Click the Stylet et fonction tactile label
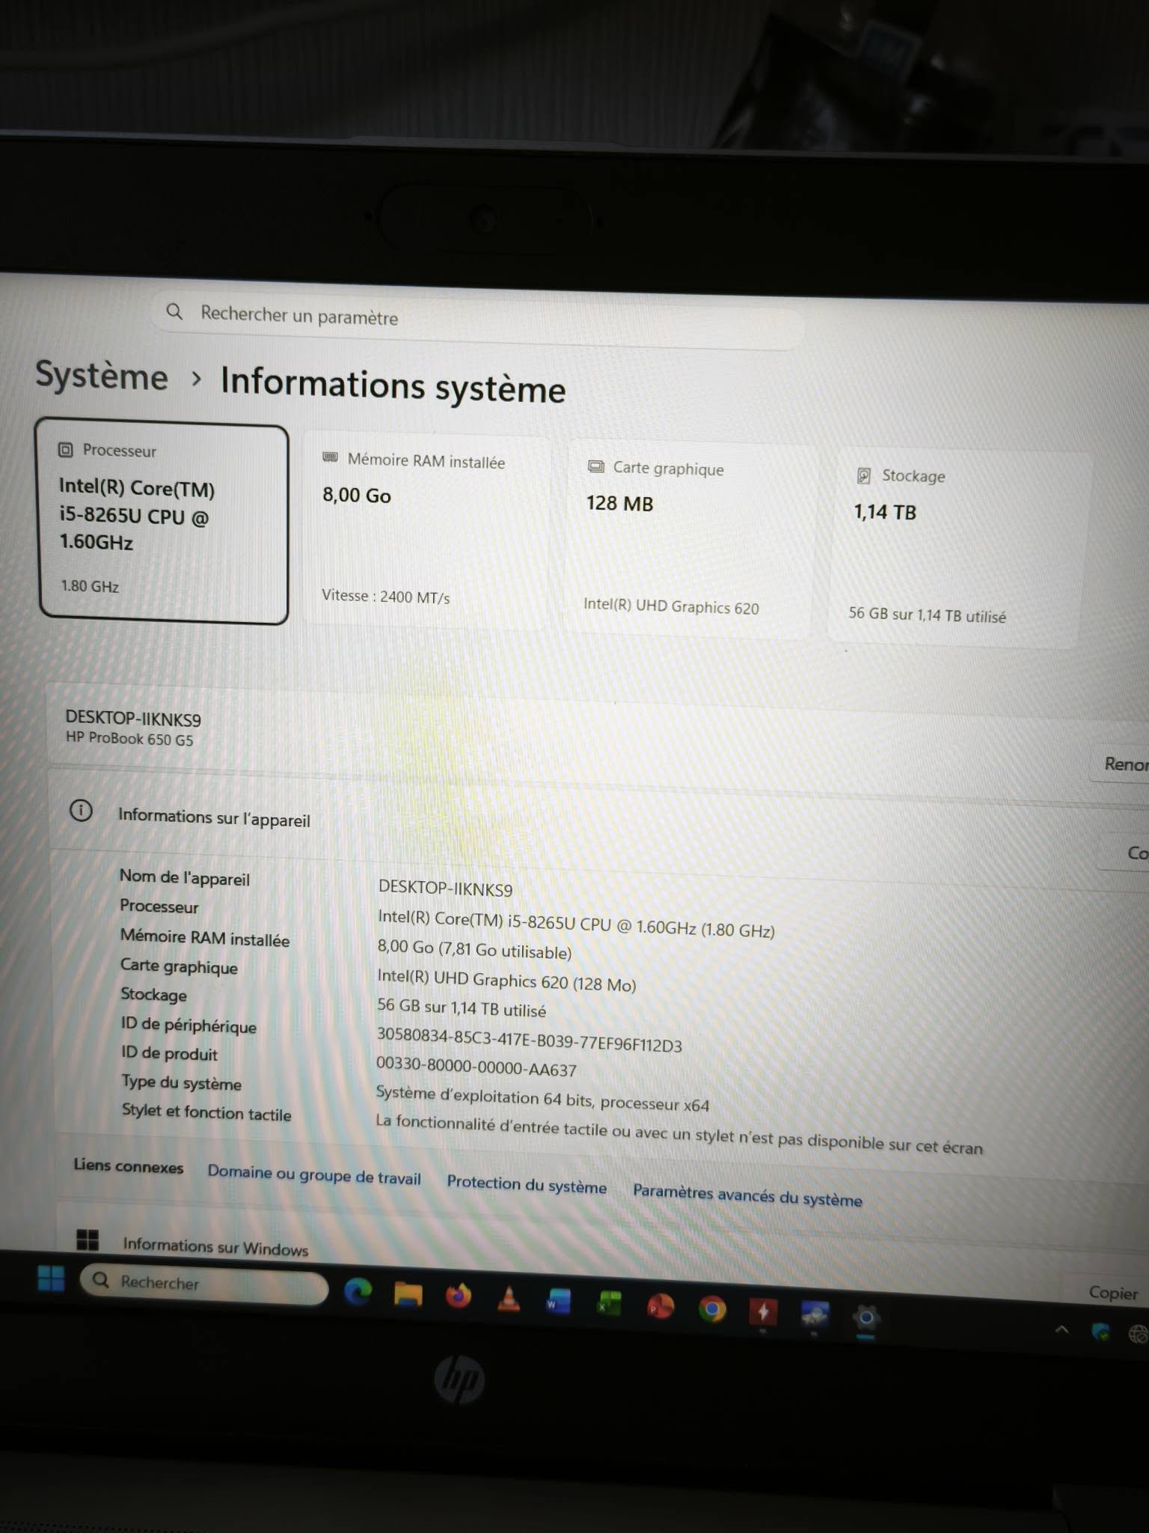1149x1533 pixels. point(206,1113)
